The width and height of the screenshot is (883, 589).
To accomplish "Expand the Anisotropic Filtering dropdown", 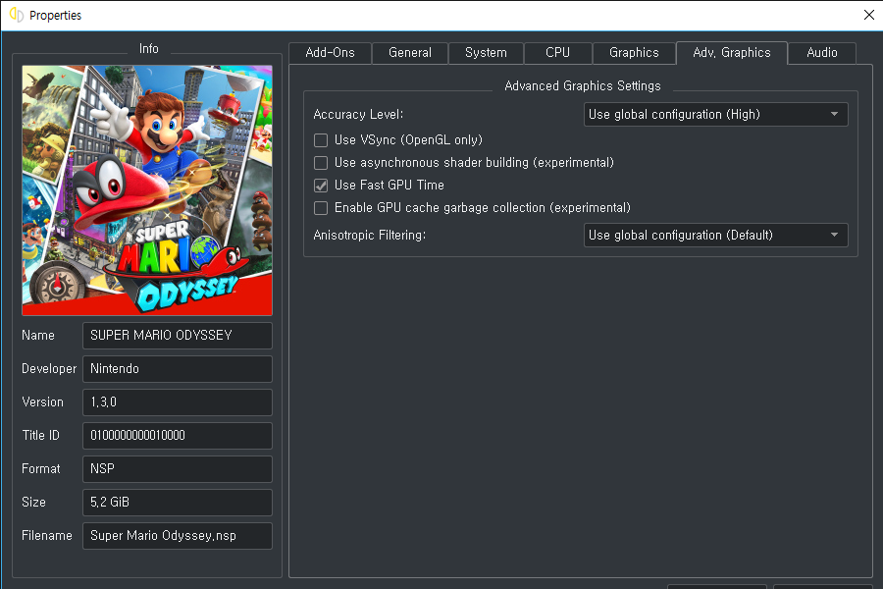I will tap(716, 235).
